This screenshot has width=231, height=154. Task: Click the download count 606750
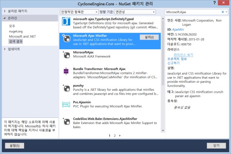186,44
